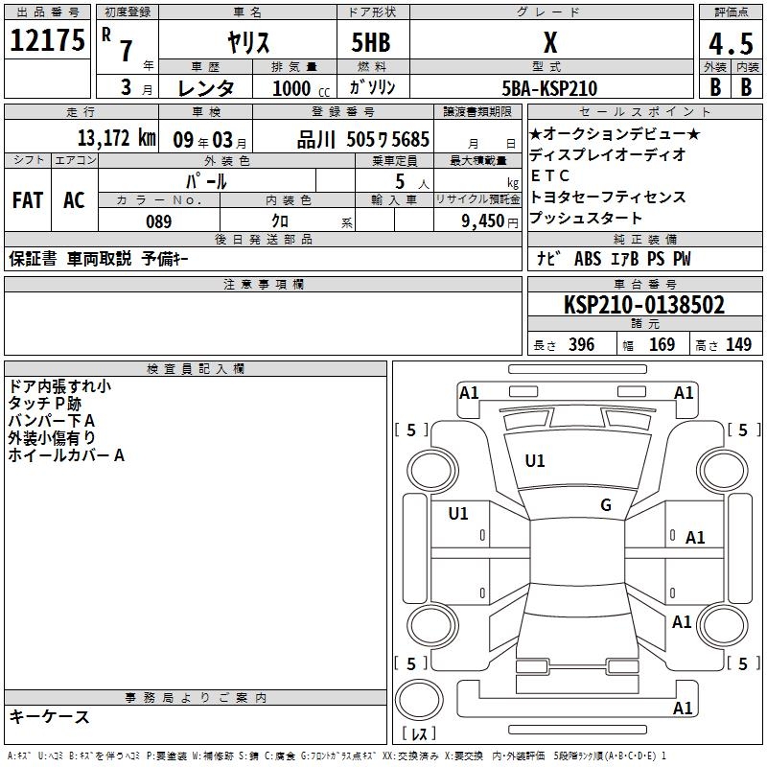Click the shift type FAT
767x767 pixels.
(28, 200)
